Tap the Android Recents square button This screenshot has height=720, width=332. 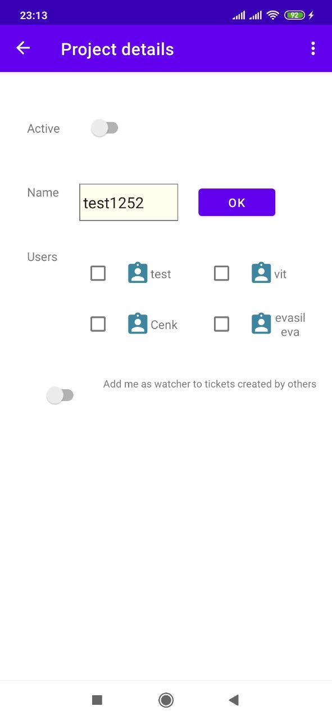point(97,700)
